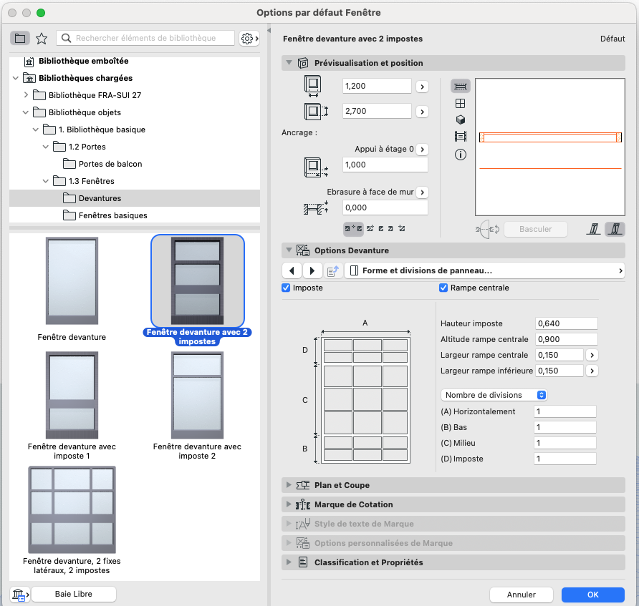Collapse the 1.3 Fenêtres folder
Image resolution: width=639 pixels, height=606 pixels.
[46, 181]
